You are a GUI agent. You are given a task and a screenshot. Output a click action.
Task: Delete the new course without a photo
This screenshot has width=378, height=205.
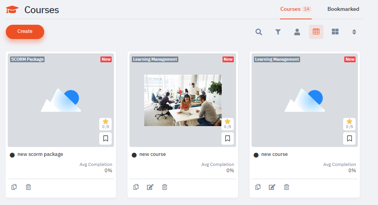click(x=287, y=187)
